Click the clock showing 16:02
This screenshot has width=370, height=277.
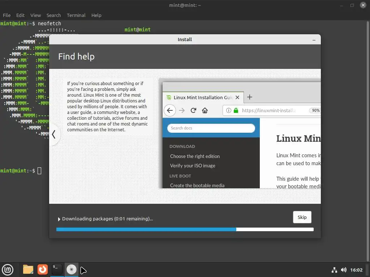[356, 270]
